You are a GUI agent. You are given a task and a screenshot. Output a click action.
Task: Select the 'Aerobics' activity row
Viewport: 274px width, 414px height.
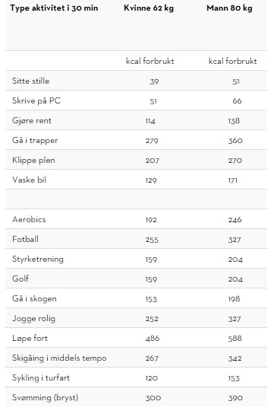[136, 219]
